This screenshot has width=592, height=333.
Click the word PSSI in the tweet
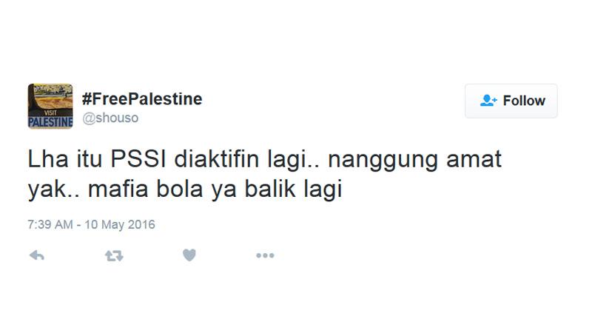tap(138, 159)
